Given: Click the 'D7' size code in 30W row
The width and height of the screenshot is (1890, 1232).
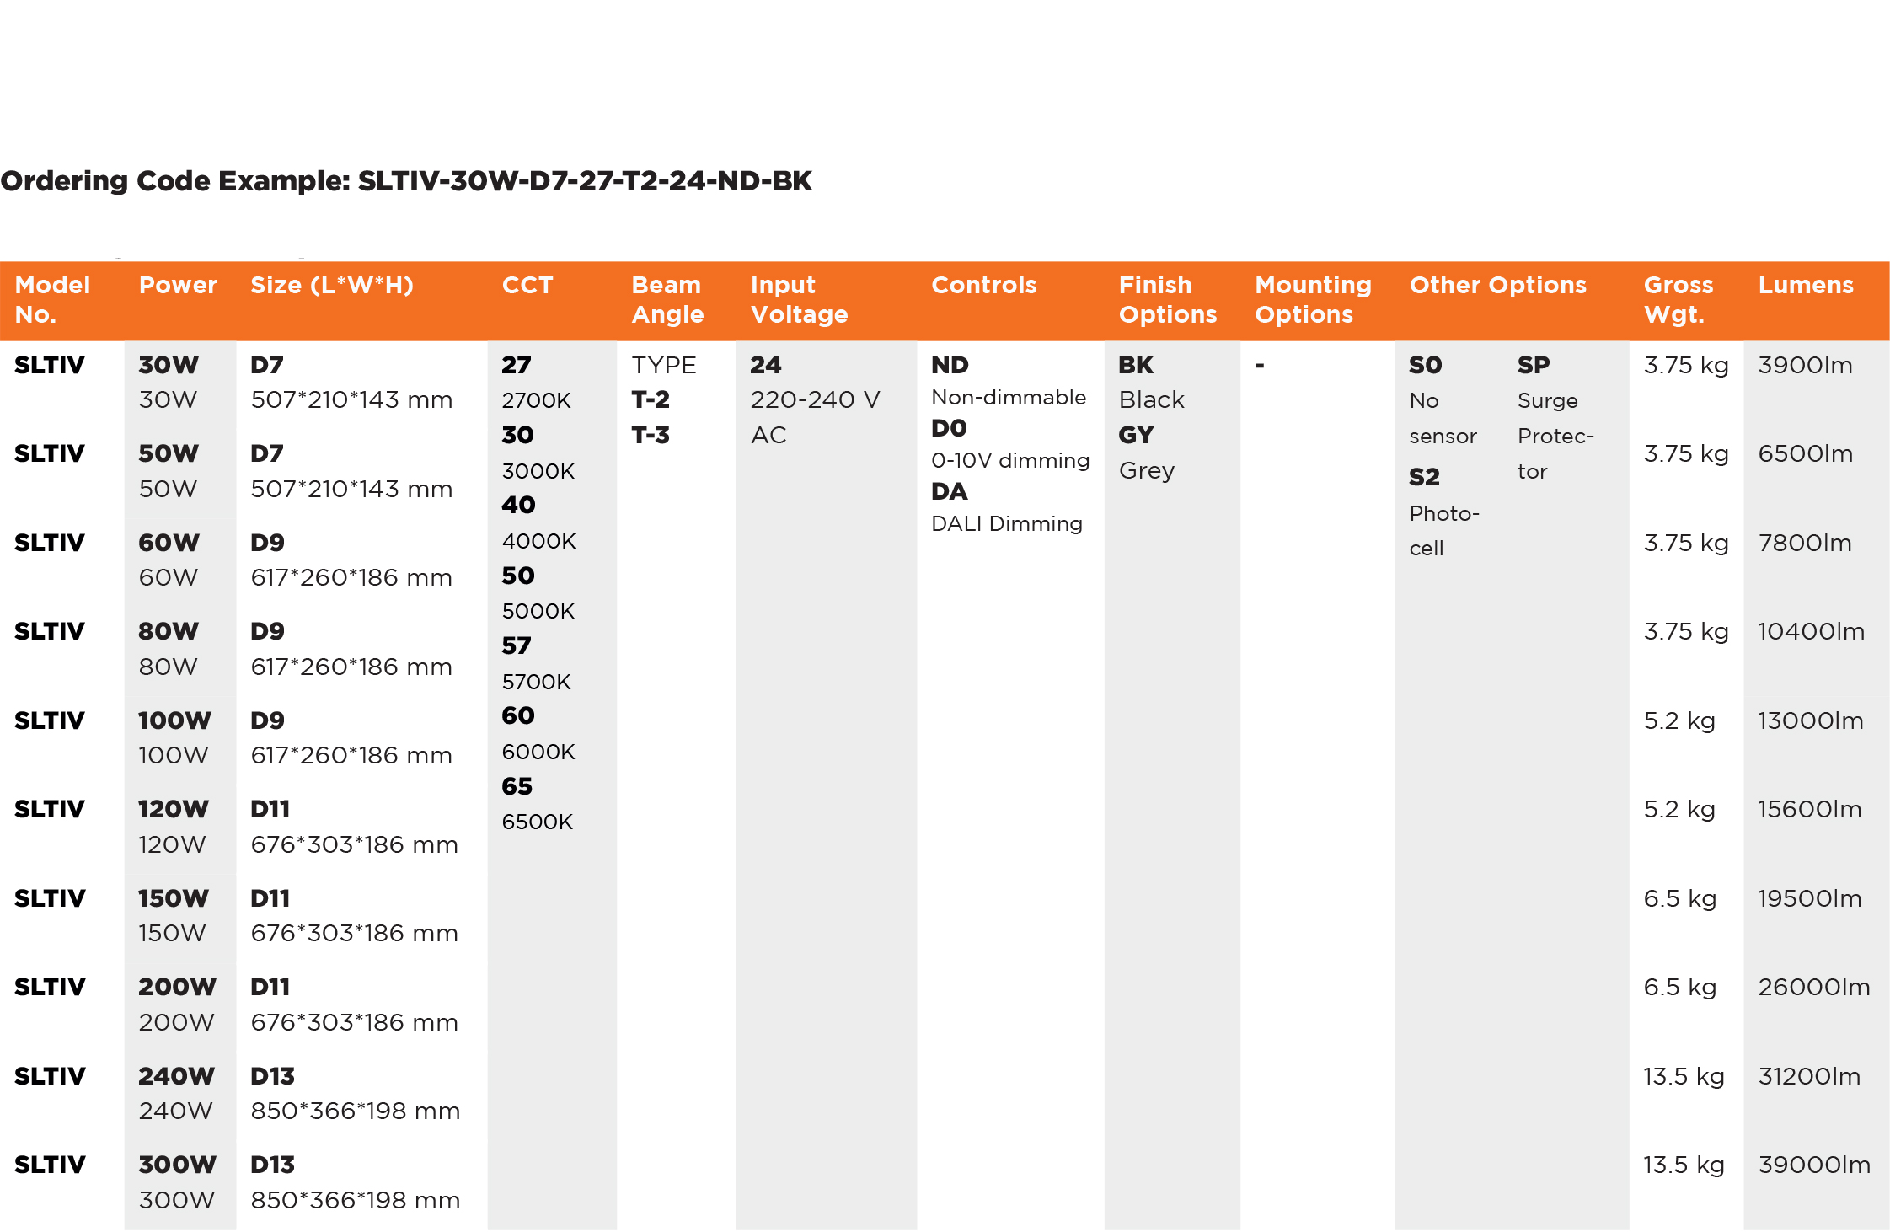Looking at the screenshot, I should [267, 365].
